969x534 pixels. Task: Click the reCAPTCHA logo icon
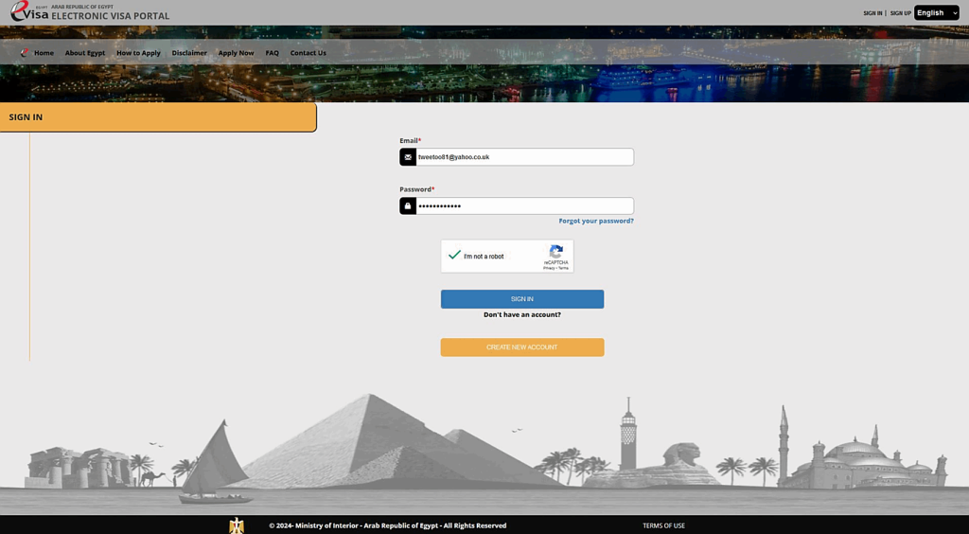(x=556, y=252)
